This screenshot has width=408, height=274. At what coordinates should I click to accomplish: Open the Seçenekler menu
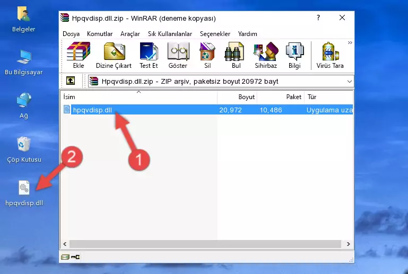click(215, 34)
